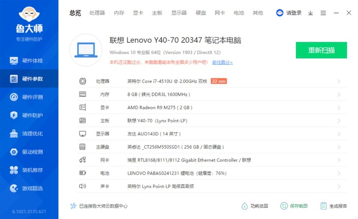
Task: Open 功耗估算 power estimate
Action: click(255, 206)
